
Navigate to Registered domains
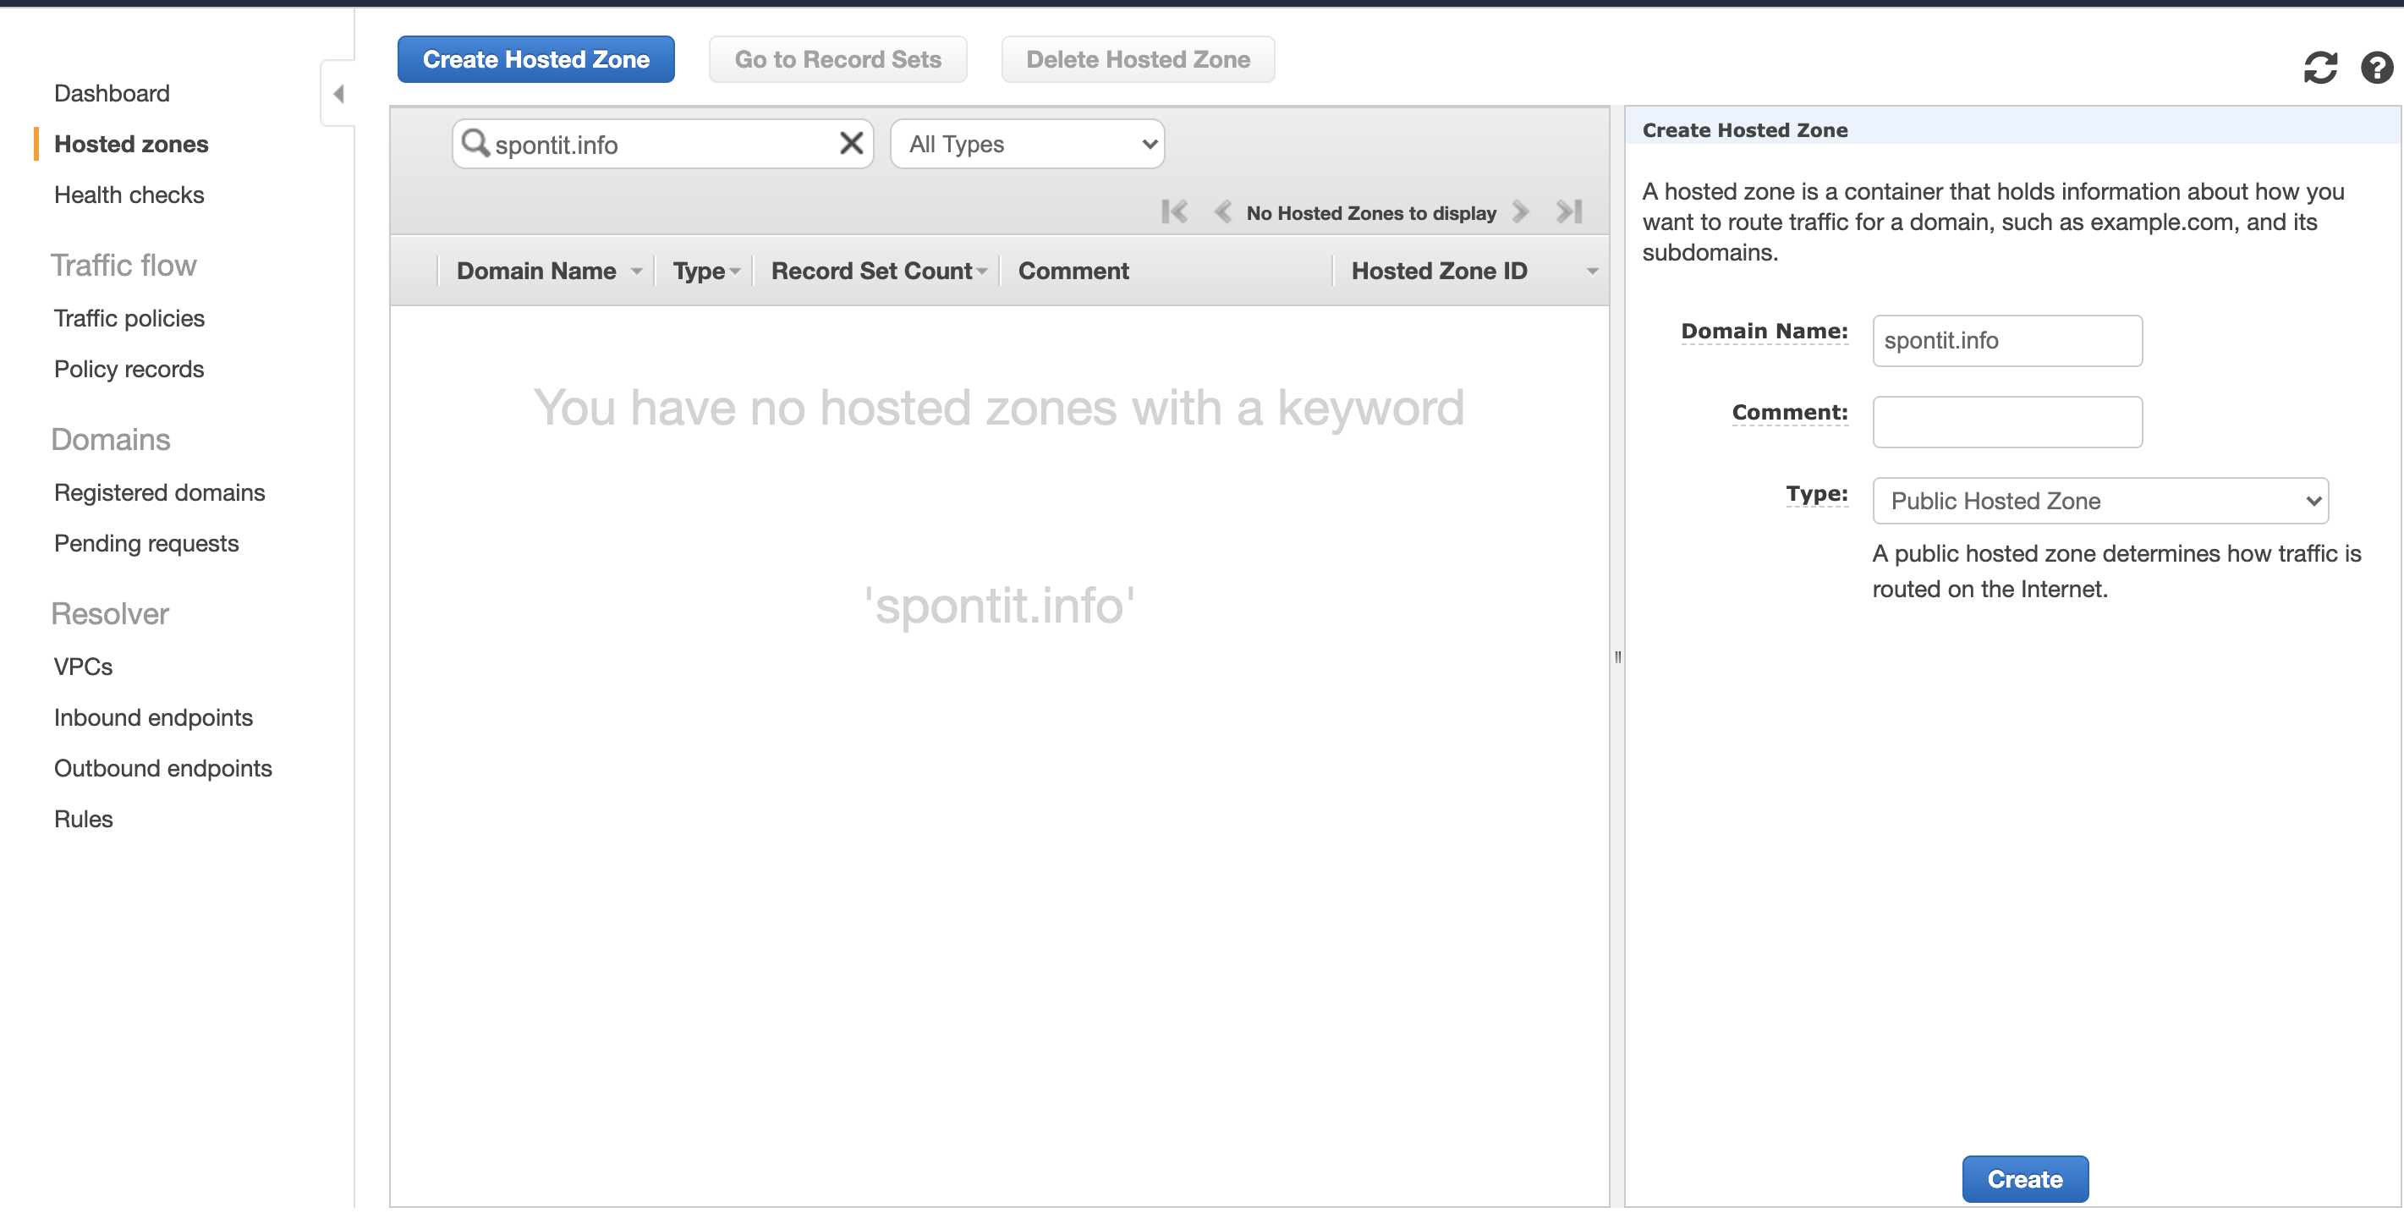160,492
